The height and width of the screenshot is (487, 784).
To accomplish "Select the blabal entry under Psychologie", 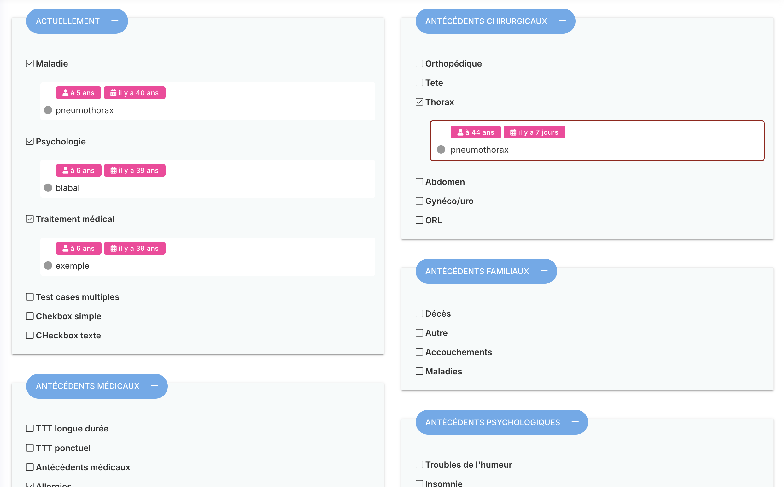I will [208, 179].
